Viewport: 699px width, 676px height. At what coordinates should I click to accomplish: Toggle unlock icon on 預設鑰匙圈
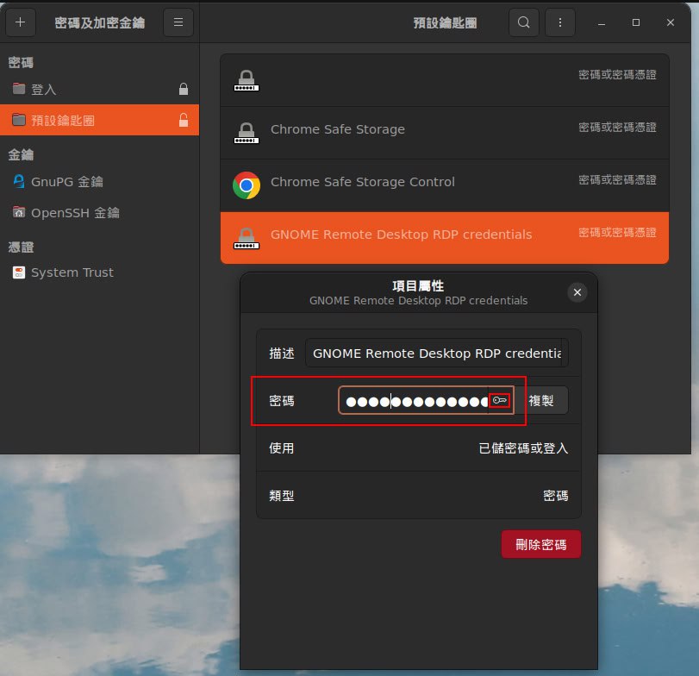coord(184,120)
